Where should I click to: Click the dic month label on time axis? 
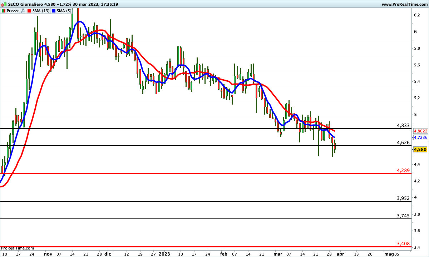coord(108,254)
